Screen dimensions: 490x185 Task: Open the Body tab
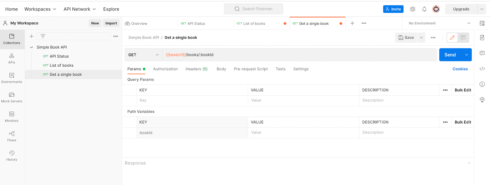(x=221, y=69)
